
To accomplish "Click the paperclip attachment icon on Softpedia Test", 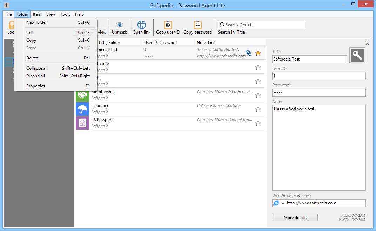I will coord(249,53).
